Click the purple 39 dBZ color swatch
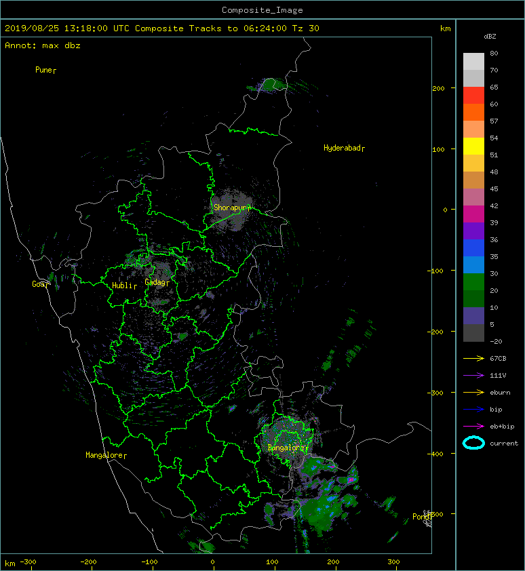The image size is (525, 571). point(473,231)
